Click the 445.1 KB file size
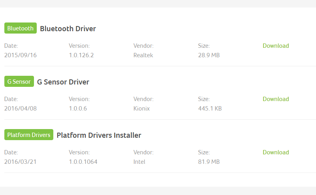The image size is (316, 195). (x=210, y=109)
